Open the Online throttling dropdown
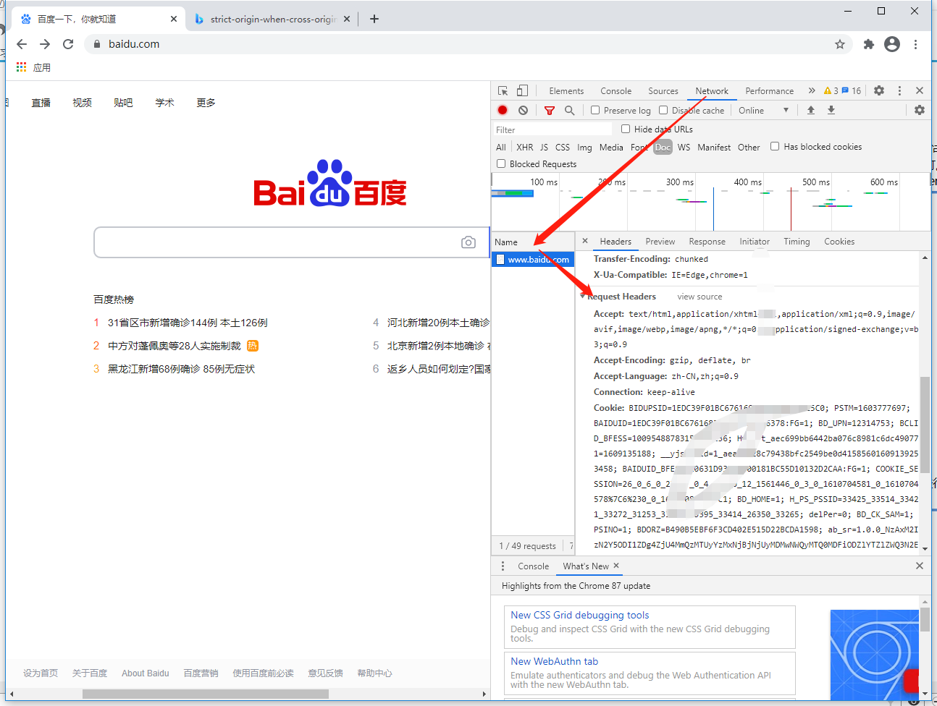This screenshot has width=937, height=706. (x=762, y=110)
